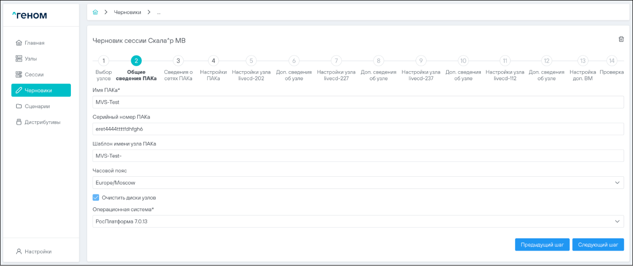The image size is (633, 266).
Task: Delete draft using trash icon
Action: click(621, 39)
